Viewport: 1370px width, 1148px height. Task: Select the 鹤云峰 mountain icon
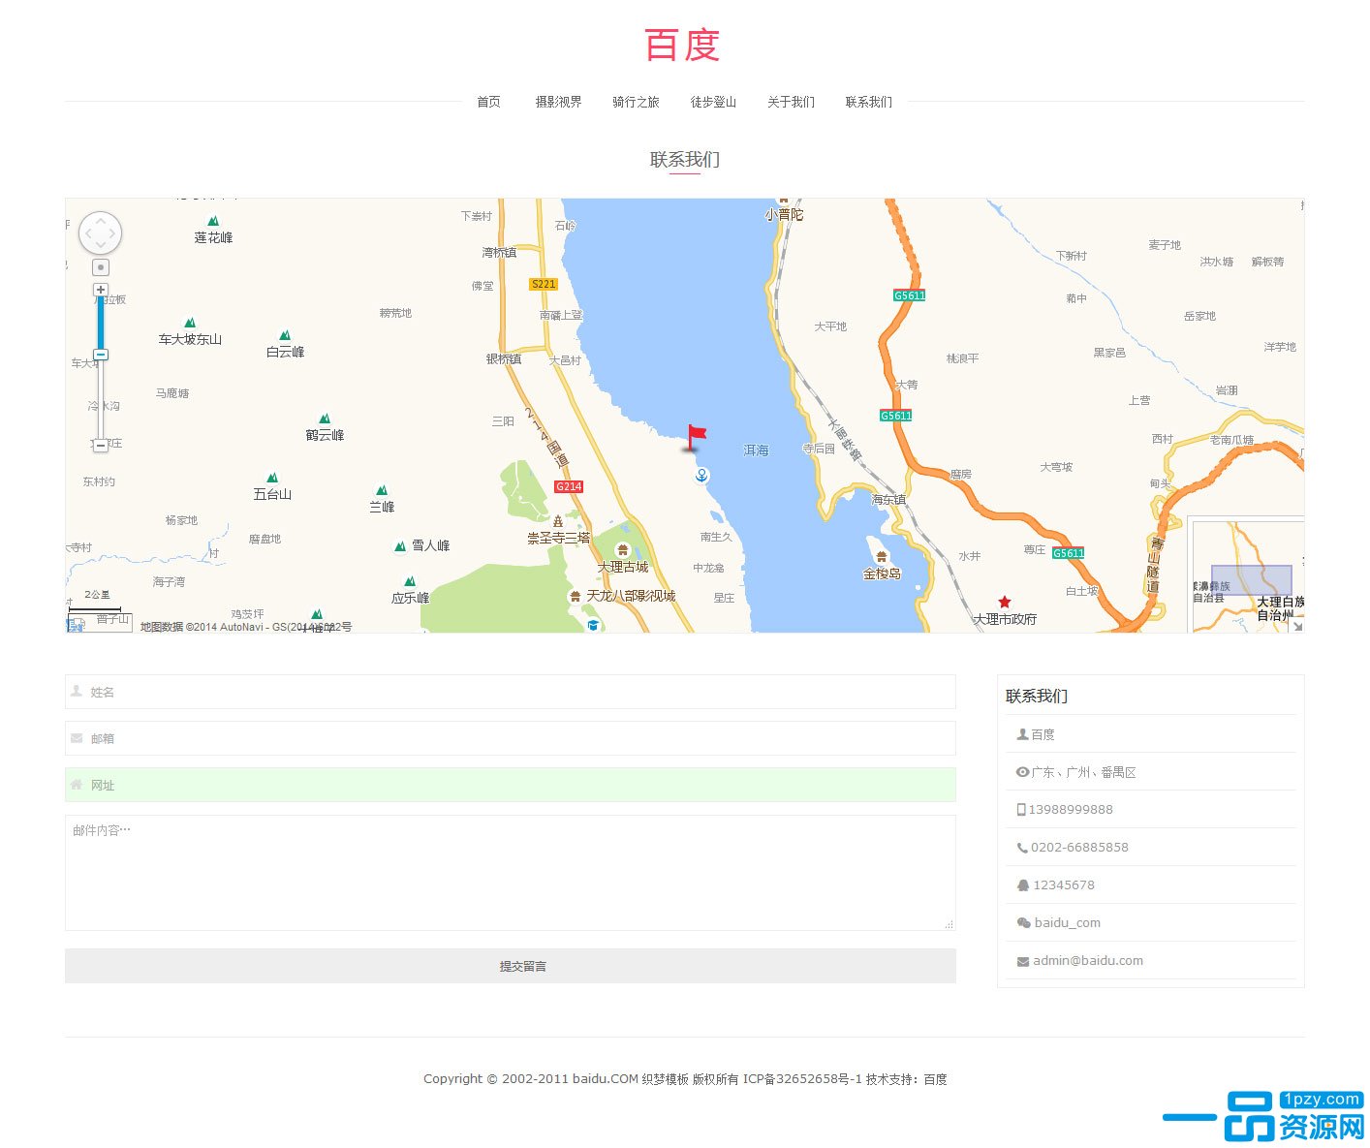[x=325, y=419]
